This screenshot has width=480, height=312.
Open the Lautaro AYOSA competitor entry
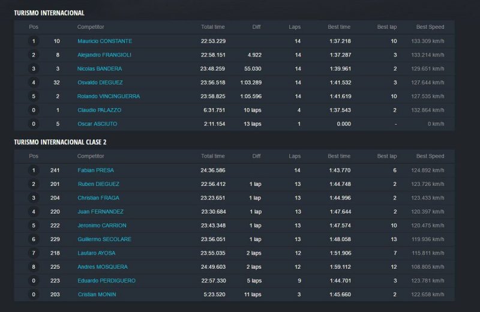coord(96,253)
